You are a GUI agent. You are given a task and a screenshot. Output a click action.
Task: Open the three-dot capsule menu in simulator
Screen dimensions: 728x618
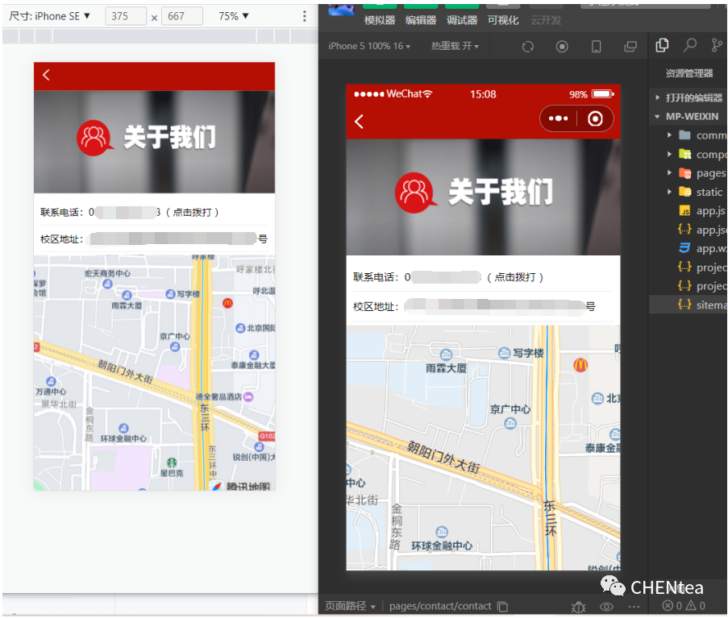point(558,118)
